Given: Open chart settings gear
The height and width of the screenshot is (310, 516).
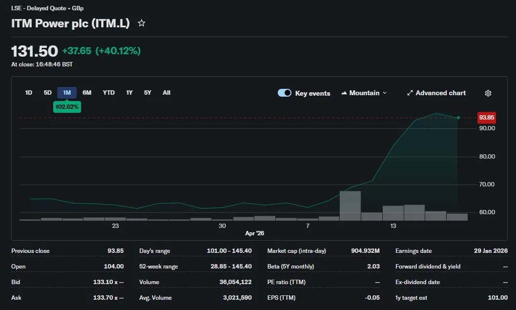Looking at the screenshot, I should coord(488,93).
